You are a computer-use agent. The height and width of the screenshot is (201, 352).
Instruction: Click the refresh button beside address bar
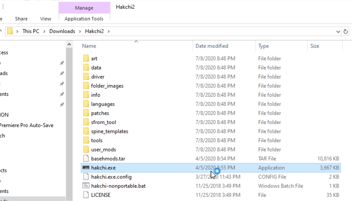pyautogui.click(x=346, y=32)
